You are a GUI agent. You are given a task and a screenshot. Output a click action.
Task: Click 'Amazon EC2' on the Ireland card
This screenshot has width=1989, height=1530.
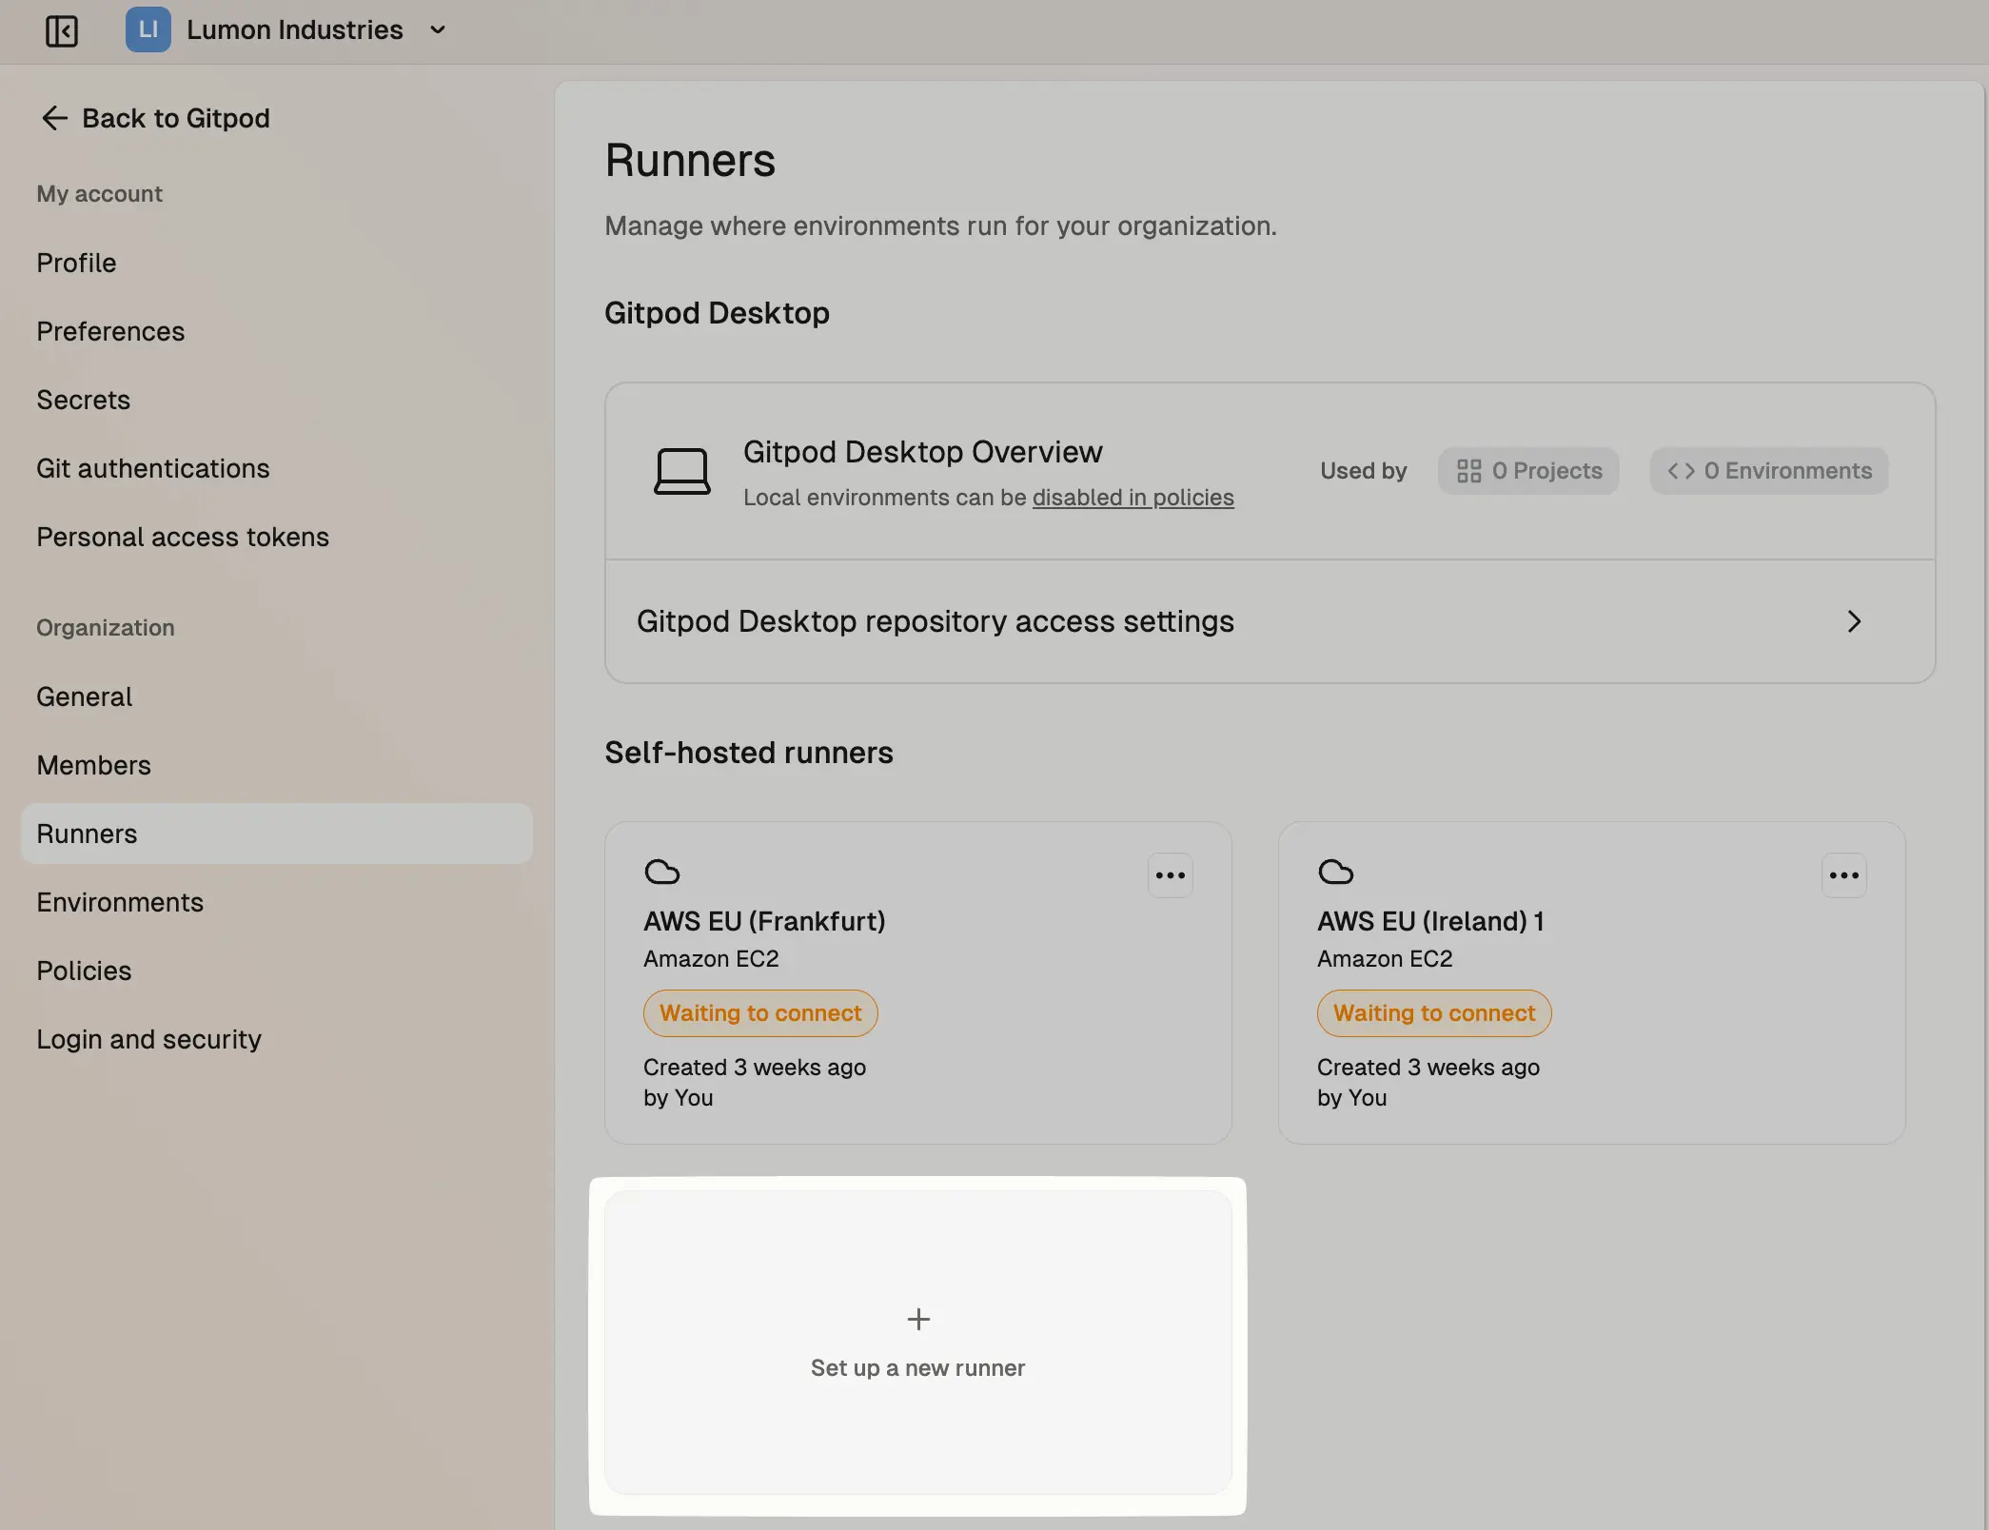tap(1385, 959)
